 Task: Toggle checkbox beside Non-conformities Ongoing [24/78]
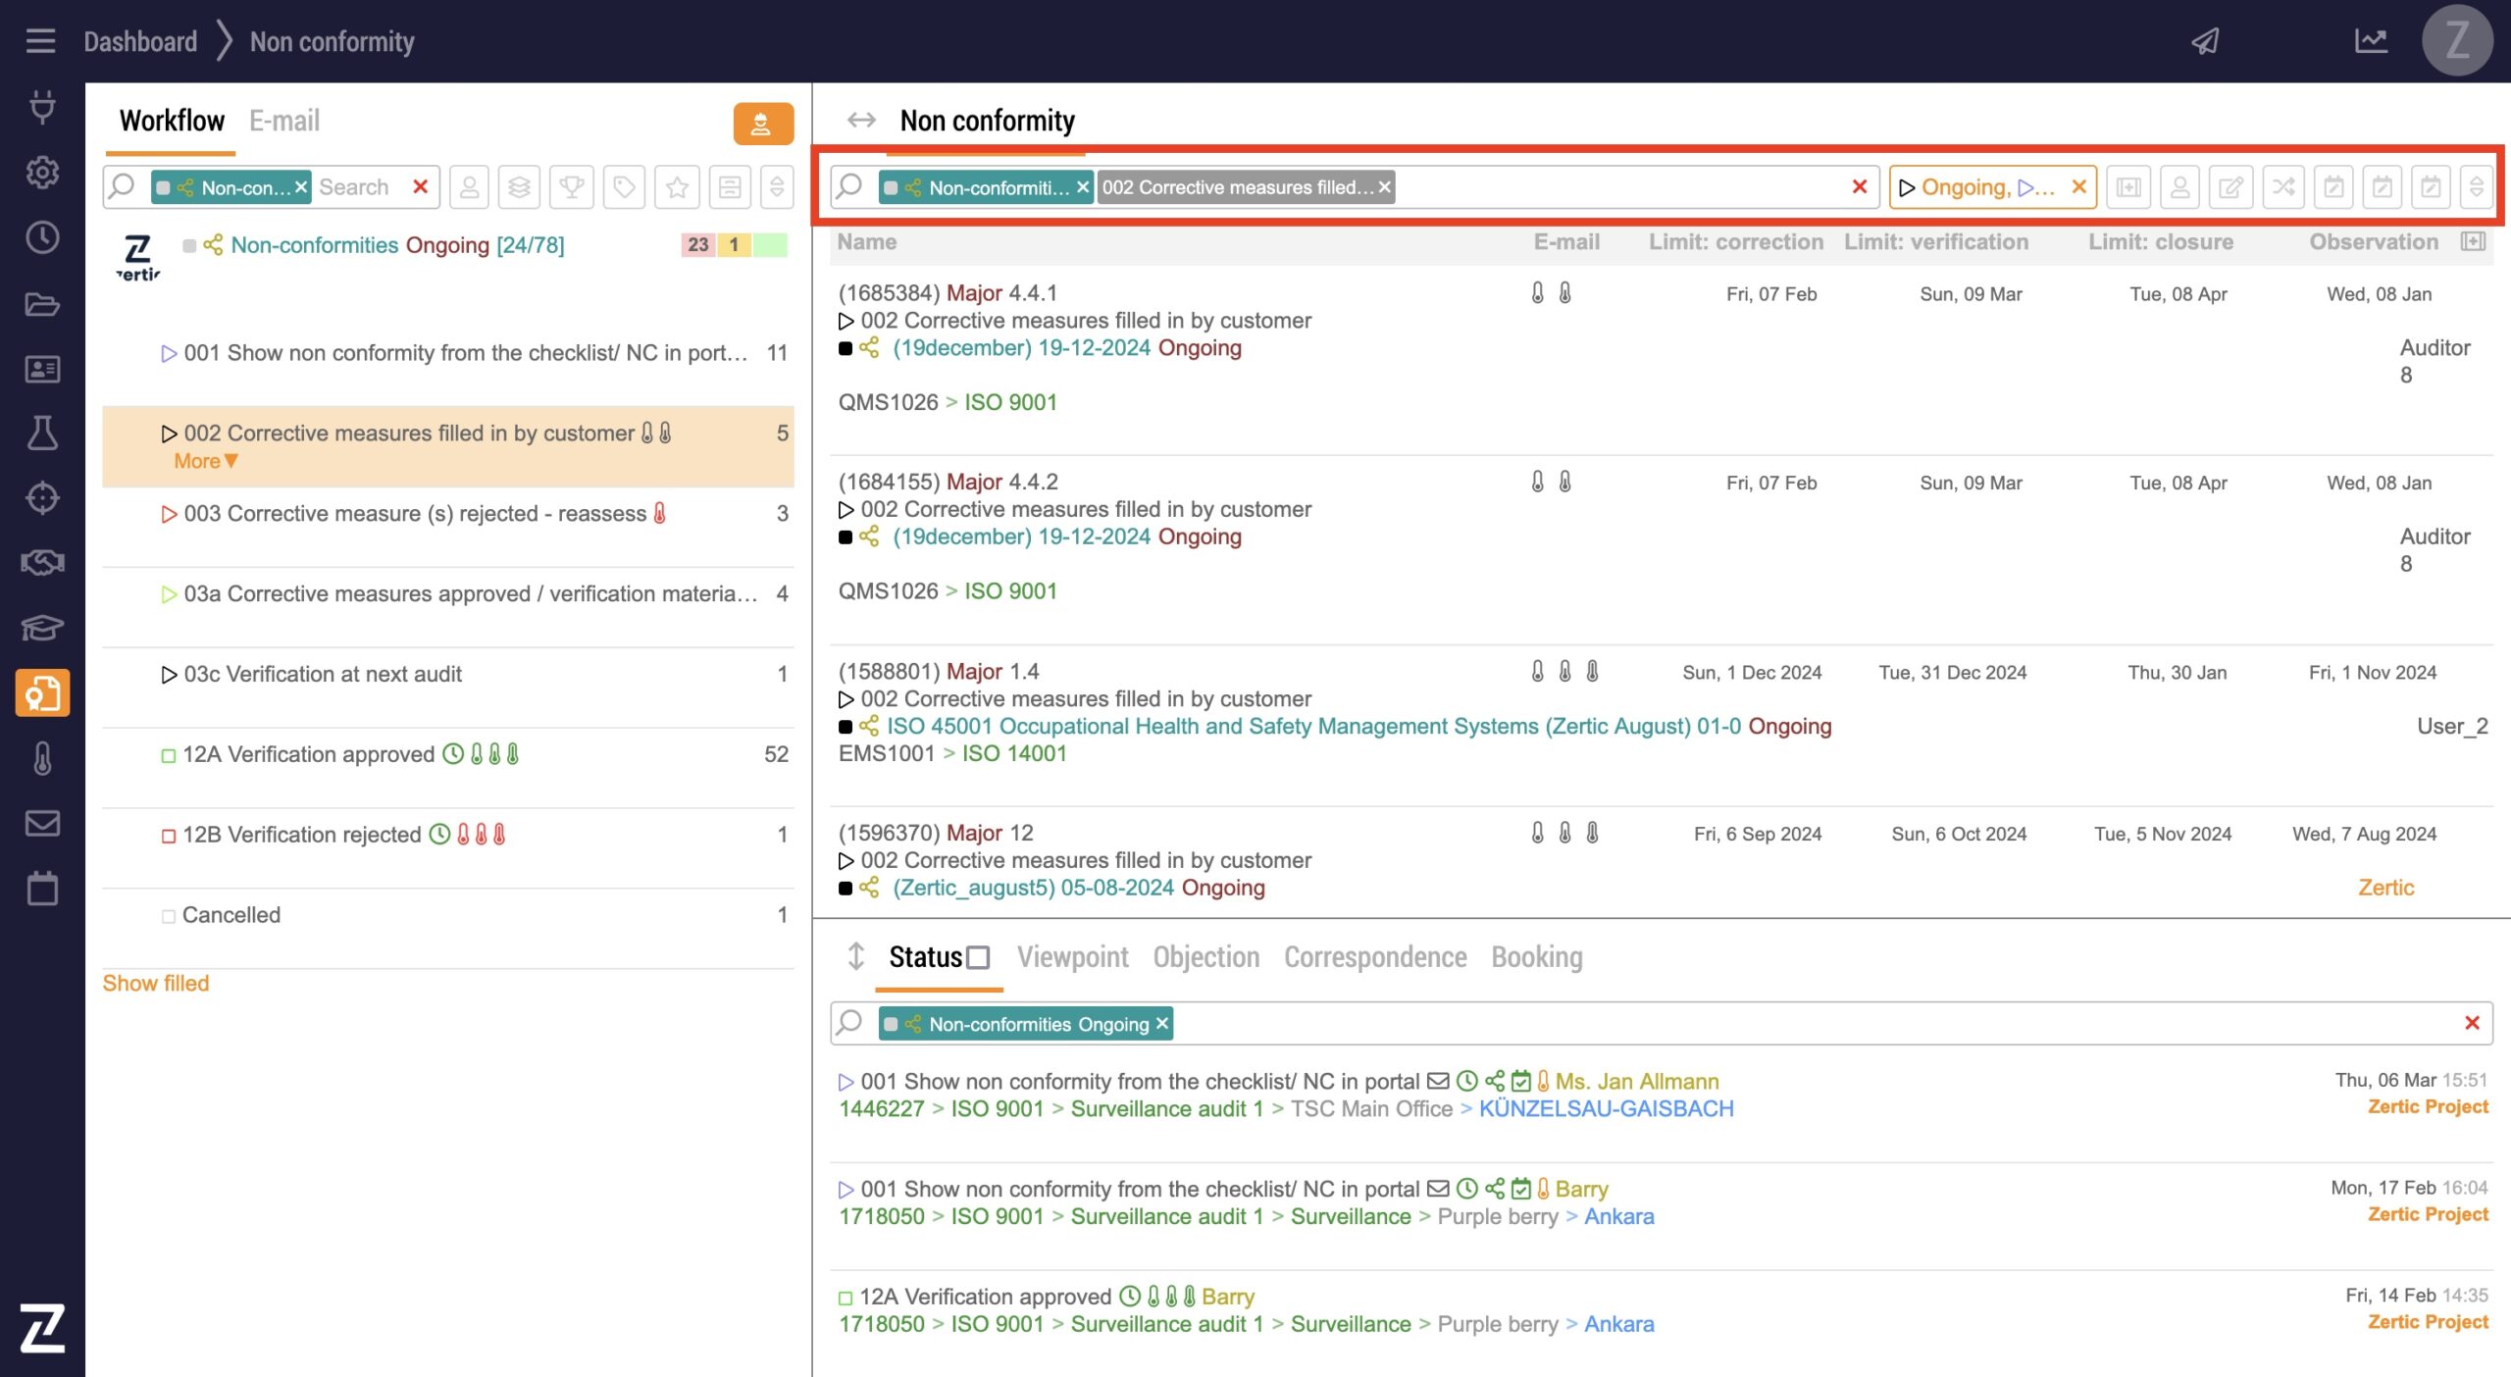coord(189,245)
